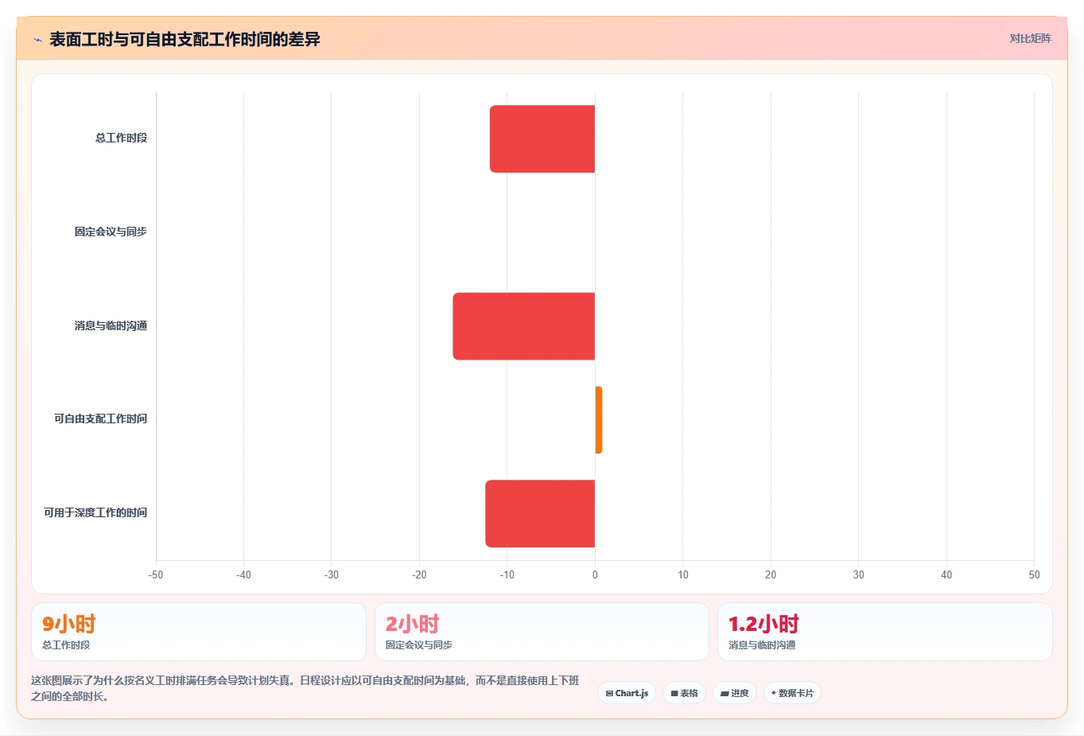Click the 30 tick on the x-axis
Viewport: 1084px width, 736px height.
click(858, 574)
